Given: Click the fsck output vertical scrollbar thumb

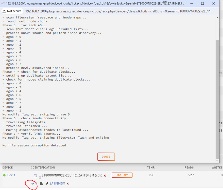Looking at the screenshot, I should [217, 99].
